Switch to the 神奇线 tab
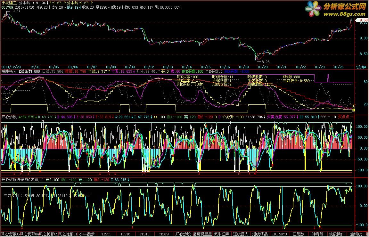Image resolution: width=369 pixels, height=237 pixels. (x=318, y=234)
